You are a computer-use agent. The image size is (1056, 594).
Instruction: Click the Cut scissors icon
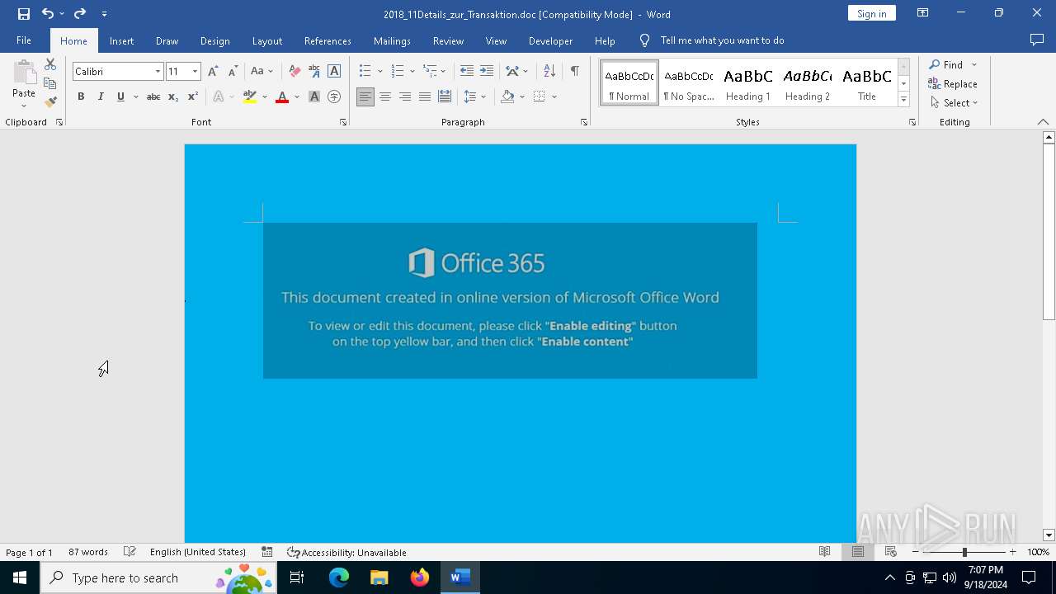pos(50,64)
